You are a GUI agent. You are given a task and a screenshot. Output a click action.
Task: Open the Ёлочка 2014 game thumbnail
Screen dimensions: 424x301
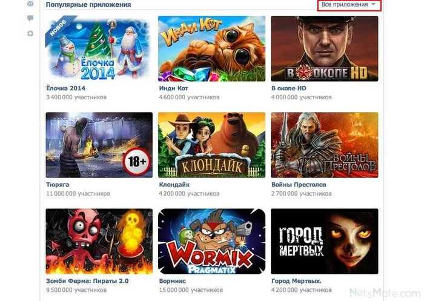point(99,48)
